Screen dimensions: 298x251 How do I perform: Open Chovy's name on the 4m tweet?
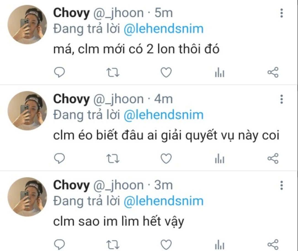71,99
